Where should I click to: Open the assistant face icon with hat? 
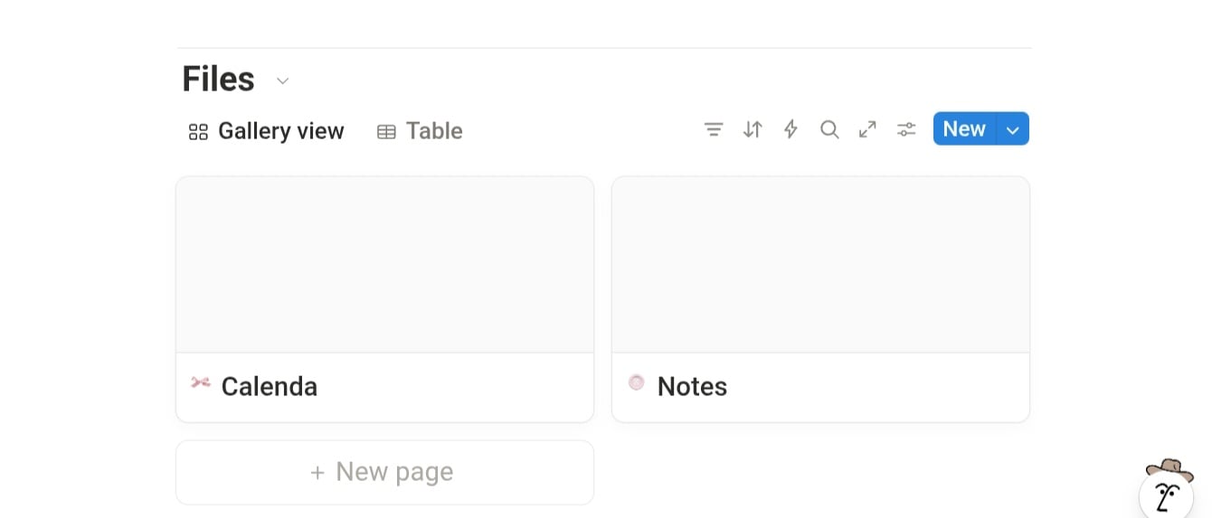(1169, 492)
